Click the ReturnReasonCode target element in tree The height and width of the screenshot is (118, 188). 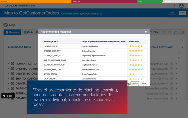pos(157,98)
